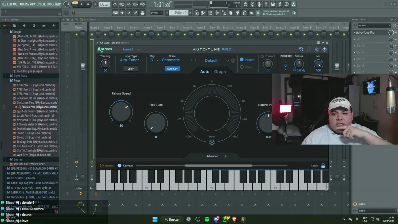The width and height of the screenshot is (398, 224).
Task: Click the microphone one-click recording icon
Action: (x=259, y=4)
